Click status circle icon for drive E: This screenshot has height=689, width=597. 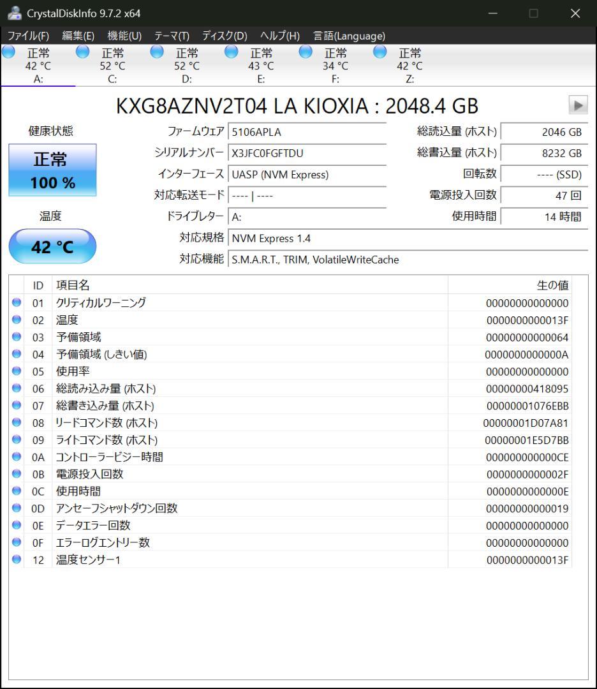point(231,52)
